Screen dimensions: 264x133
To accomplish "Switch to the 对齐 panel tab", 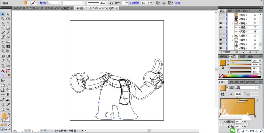I will (x=230, y=11).
